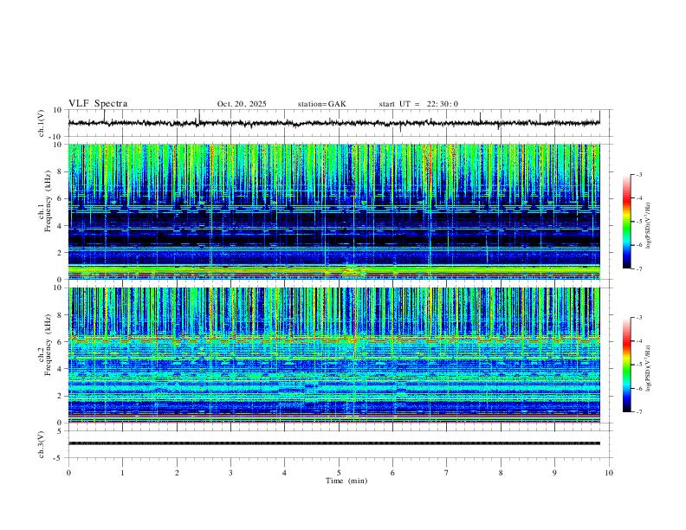
Task: Click the x-axis tick label "0"
Action: click(x=68, y=473)
